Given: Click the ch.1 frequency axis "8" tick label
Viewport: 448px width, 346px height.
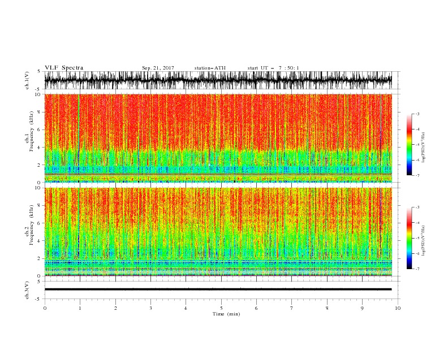Looking at the screenshot, I should click(x=39, y=112).
